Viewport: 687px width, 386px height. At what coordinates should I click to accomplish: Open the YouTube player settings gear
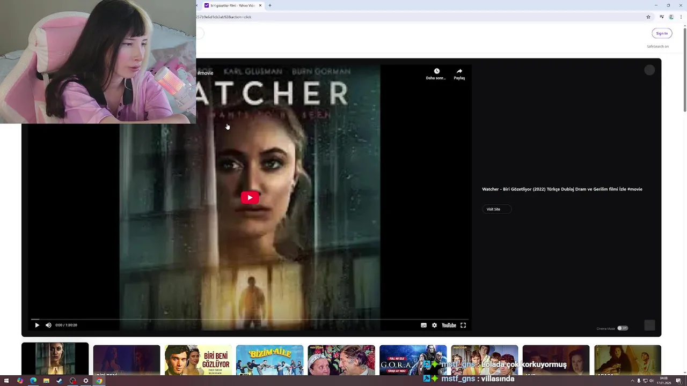(434, 325)
